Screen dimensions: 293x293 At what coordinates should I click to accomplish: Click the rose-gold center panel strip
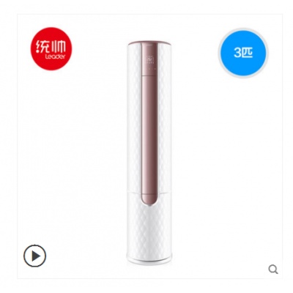tap(149, 123)
